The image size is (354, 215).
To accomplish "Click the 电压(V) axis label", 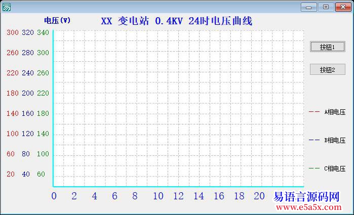I will [57, 21].
